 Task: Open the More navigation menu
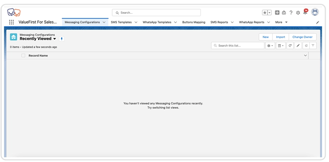point(281,22)
